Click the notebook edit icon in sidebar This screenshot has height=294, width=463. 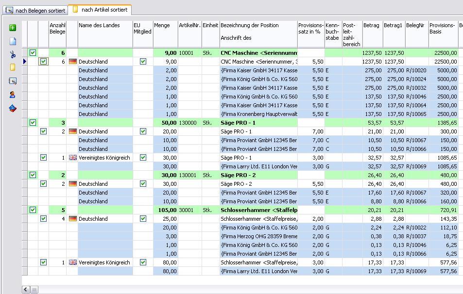coord(13,82)
